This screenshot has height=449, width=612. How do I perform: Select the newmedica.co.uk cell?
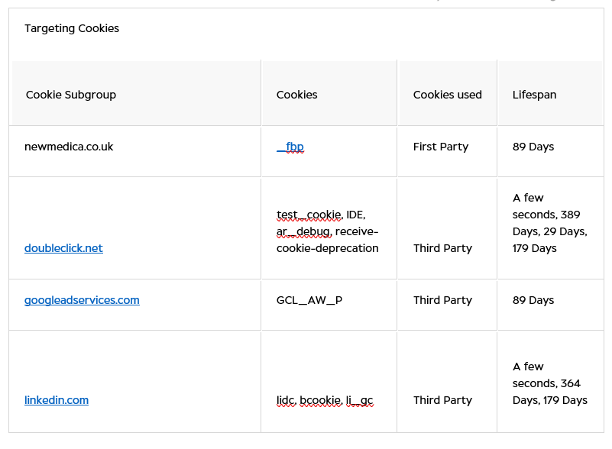tap(69, 147)
